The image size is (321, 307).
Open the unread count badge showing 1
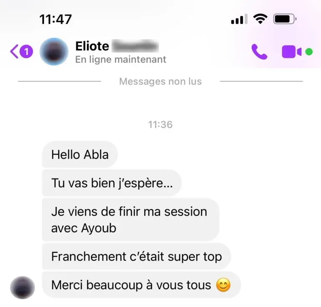click(x=26, y=51)
